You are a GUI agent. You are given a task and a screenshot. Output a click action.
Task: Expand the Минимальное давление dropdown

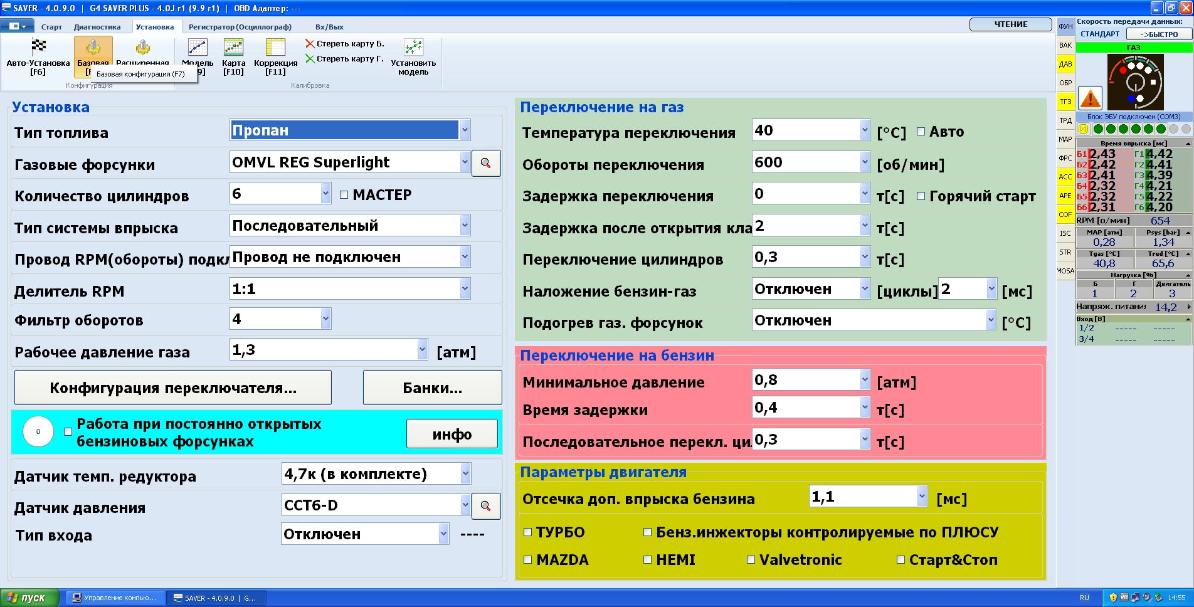[865, 380]
